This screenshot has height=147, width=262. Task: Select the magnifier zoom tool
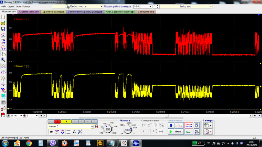click(x=3, y=60)
